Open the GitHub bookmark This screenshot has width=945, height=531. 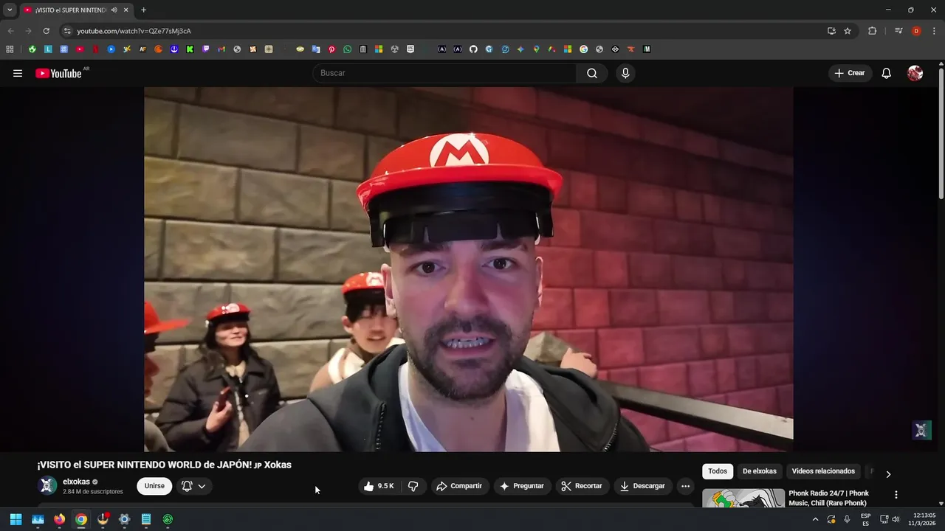pyautogui.click(x=473, y=49)
